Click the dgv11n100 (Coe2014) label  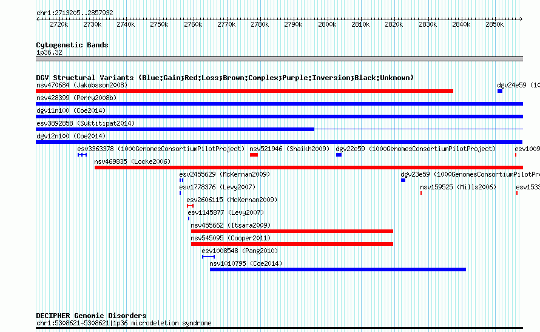tap(71, 110)
